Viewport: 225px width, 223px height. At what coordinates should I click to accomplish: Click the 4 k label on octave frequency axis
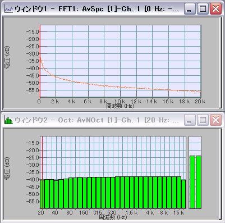(x=150, y=213)
